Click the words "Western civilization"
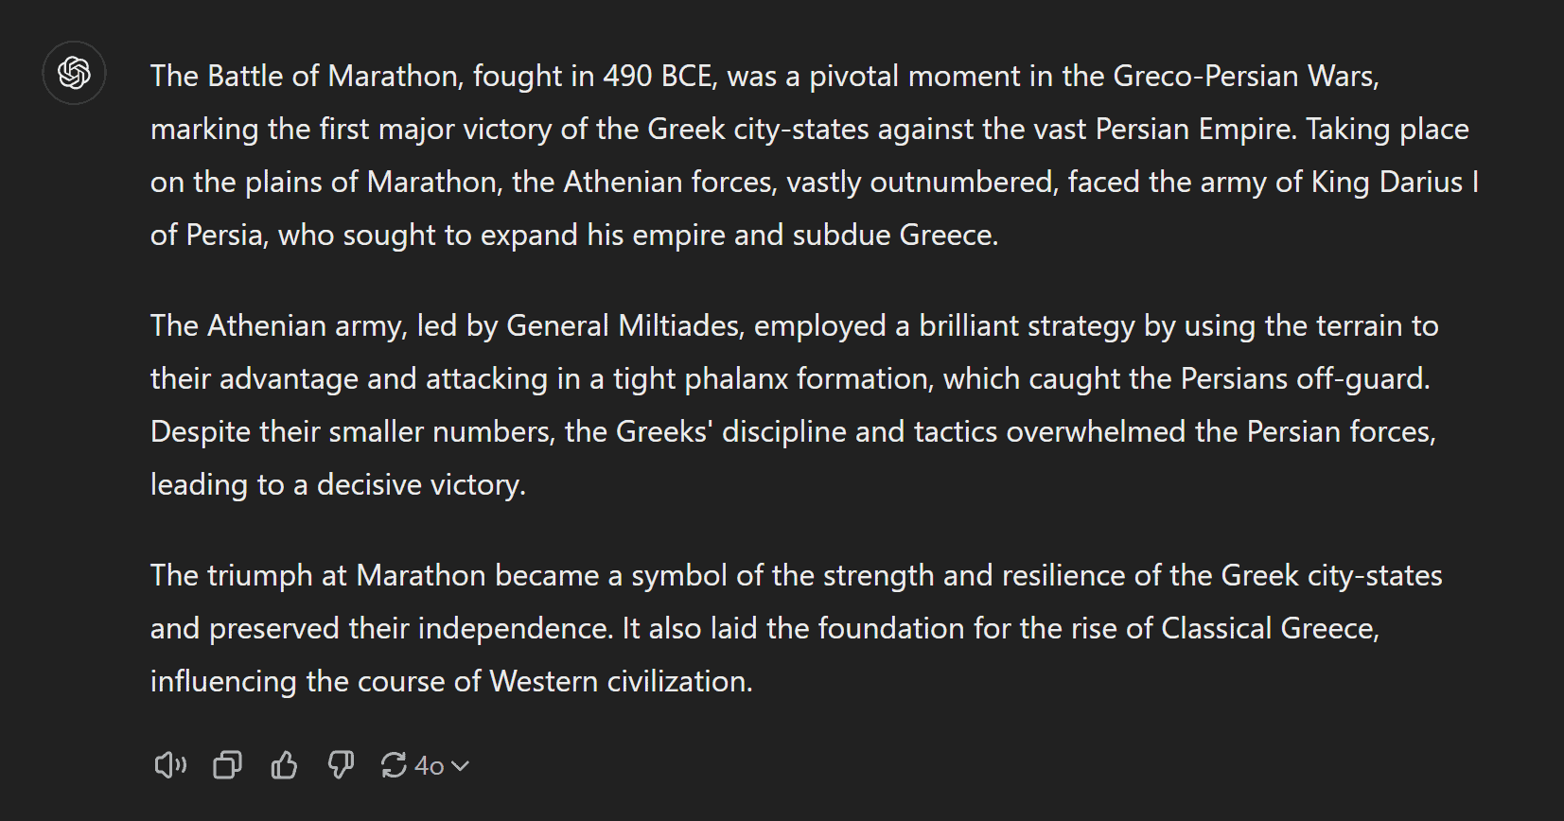 click(x=620, y=681)
